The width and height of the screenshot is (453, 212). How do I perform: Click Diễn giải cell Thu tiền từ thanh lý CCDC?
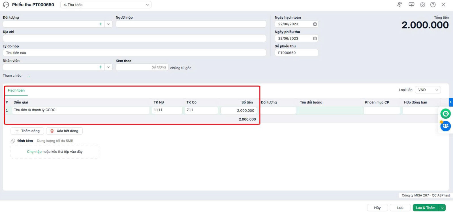click(x=81, y=110)
